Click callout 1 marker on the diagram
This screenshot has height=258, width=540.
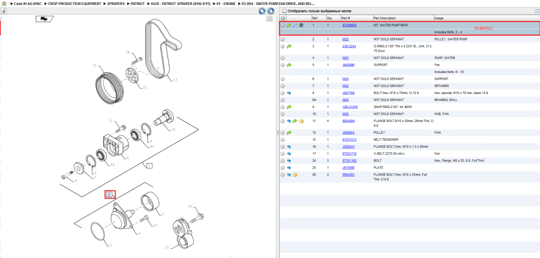tap(110, 195)
